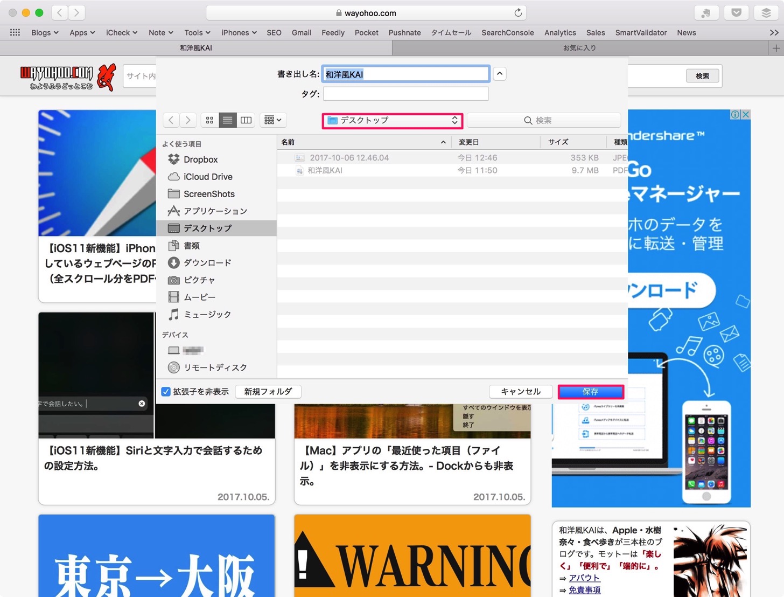Open the item grouping dropdown in the save dialog
Screen dimensions: 784x597
point(274,120)
